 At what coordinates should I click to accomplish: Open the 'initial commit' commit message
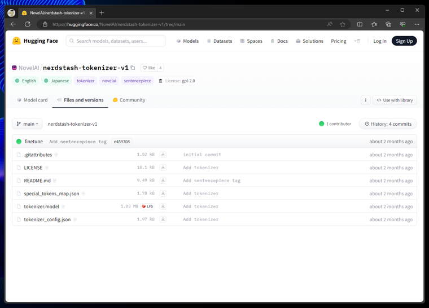(202, 155)
